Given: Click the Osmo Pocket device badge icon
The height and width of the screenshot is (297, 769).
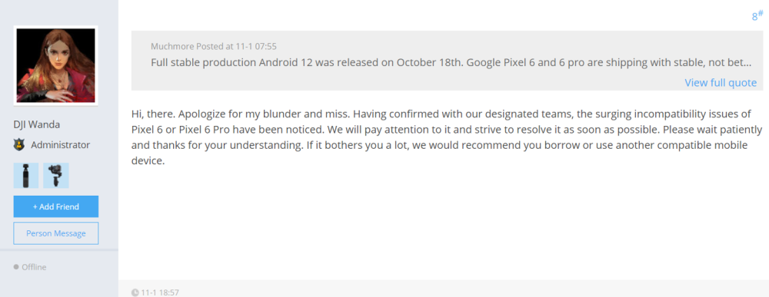Looking at the screenshot, I should pos(26,176).
